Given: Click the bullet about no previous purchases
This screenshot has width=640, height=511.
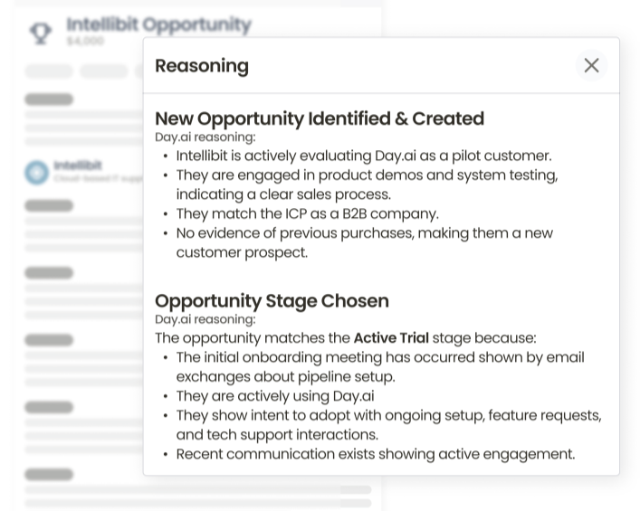Looking at the screenshot, I should click(365, 242).
